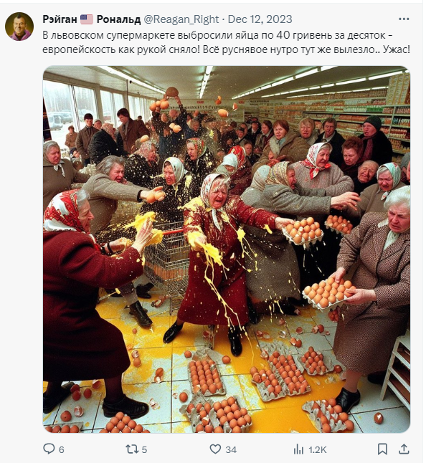Open the three-dot more options menu
This screenshot has width=426, height=463.
(x=404, y=19)
